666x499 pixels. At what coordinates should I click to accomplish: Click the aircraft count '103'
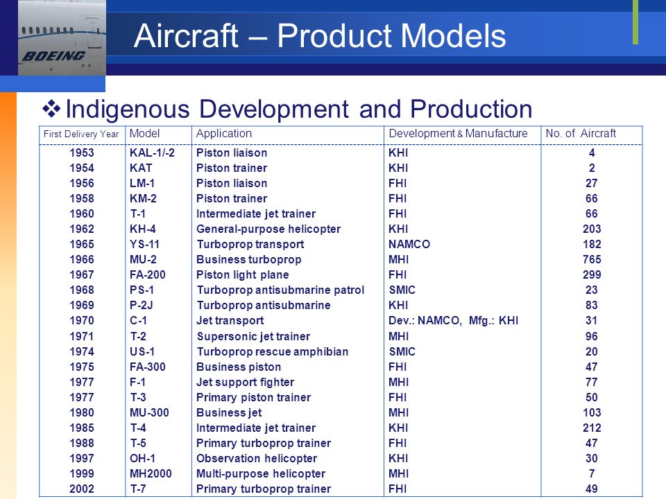592,413
